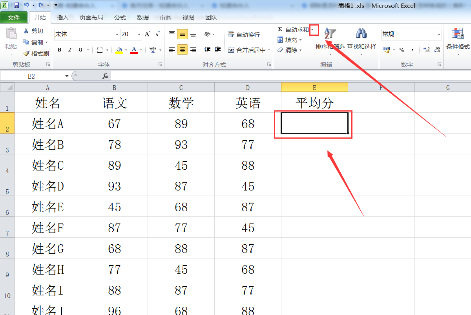The width and height of the screenshot is (471, 315).
Task: Switch to the 公式 ribbon tab
Action: point(120,17)
